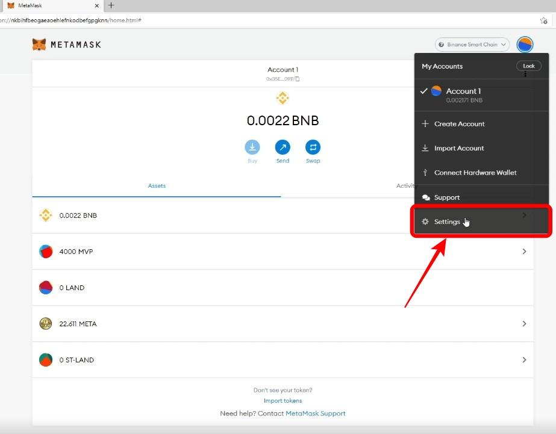Click the 0.0022 BNB balance heading

pyautogui.click(x=283, y=120)
